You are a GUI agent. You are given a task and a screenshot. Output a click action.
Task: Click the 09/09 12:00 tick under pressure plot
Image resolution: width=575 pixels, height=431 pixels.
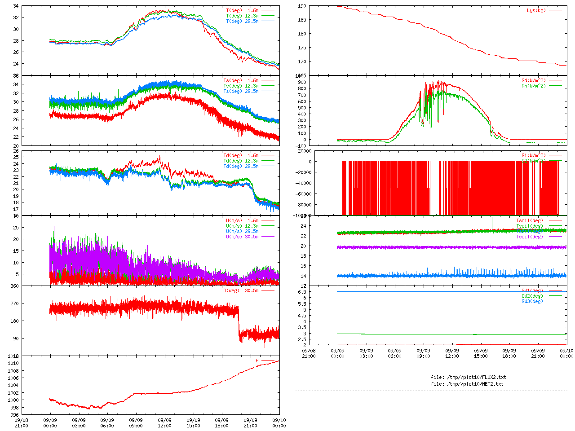coord(164,423)
